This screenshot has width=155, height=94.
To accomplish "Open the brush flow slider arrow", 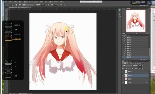I will tap(58, 5).
